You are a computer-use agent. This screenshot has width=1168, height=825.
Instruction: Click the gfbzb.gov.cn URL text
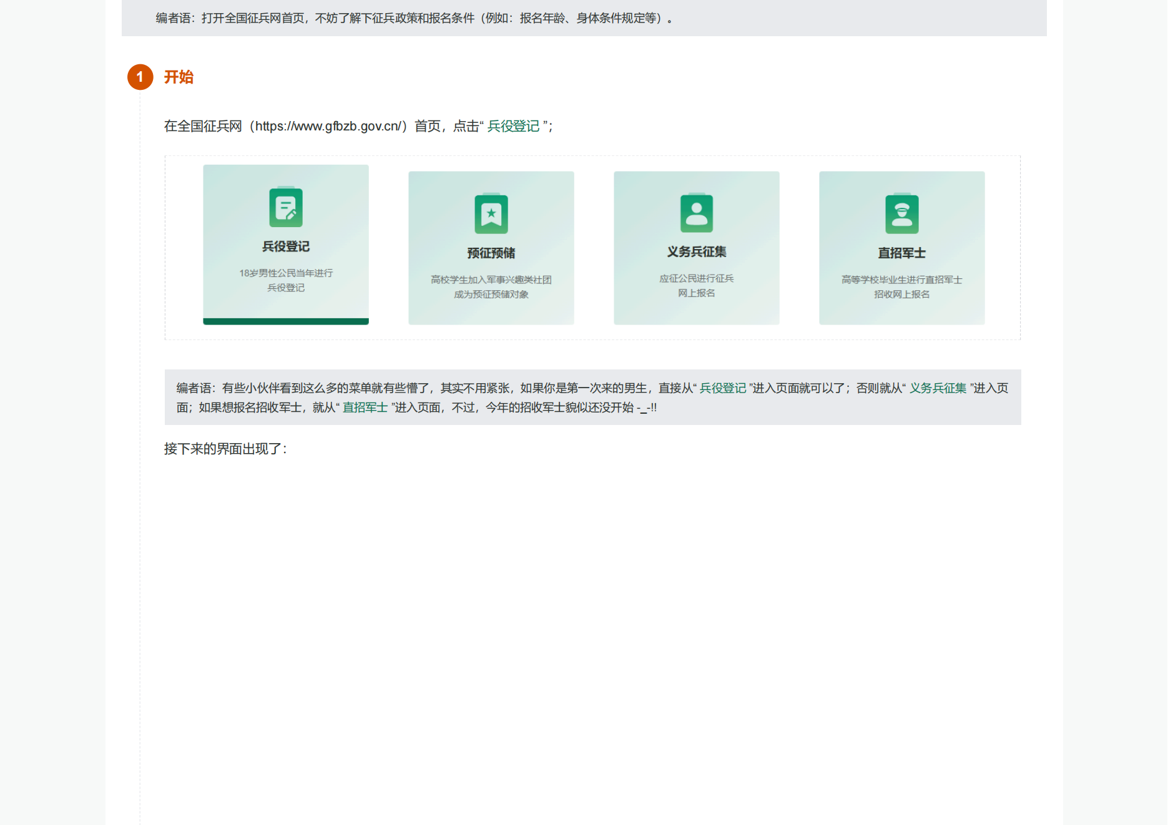pyautogui.click(x=328, y=126)
